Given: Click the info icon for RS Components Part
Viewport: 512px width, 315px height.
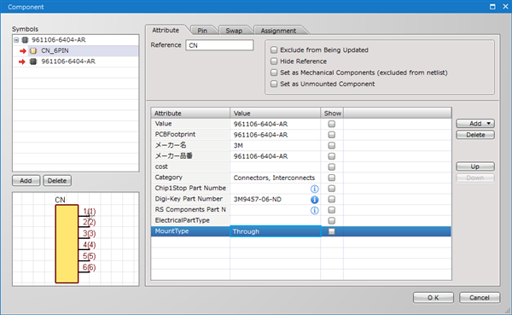Looking at the screenshot, I should point(314,211).
